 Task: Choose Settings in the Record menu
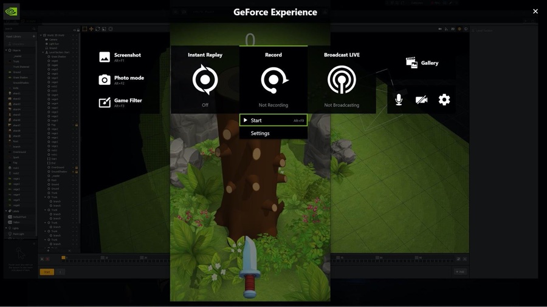tap(273, 133)
